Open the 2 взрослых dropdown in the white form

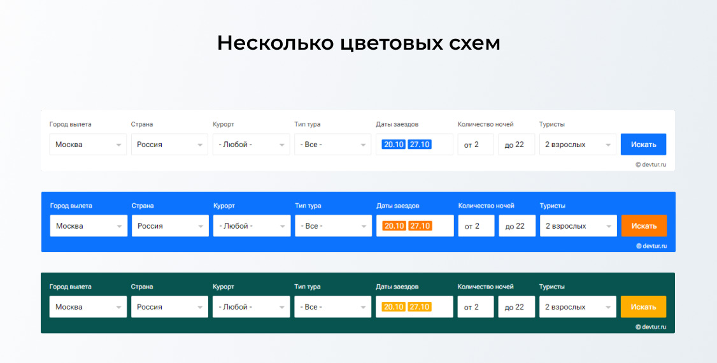tap(577, 145)
